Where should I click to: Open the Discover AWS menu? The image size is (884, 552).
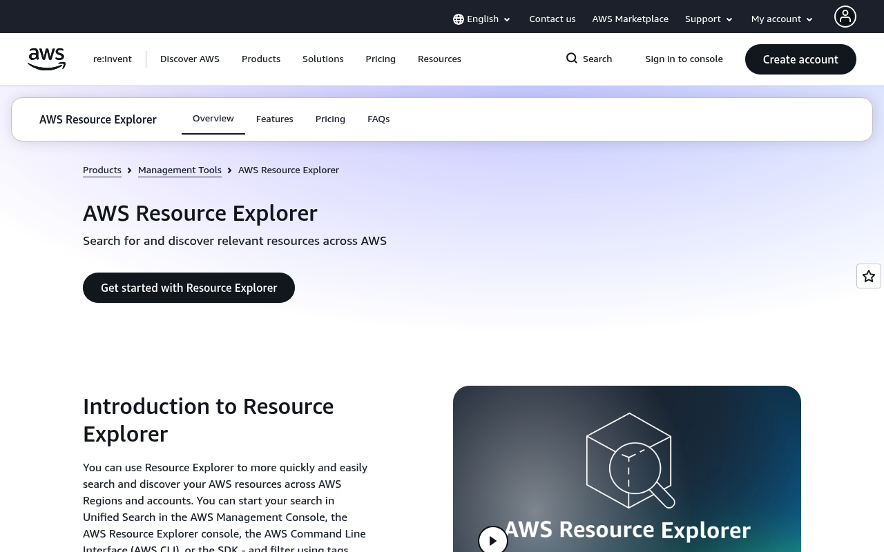click(x=190, y=59)
